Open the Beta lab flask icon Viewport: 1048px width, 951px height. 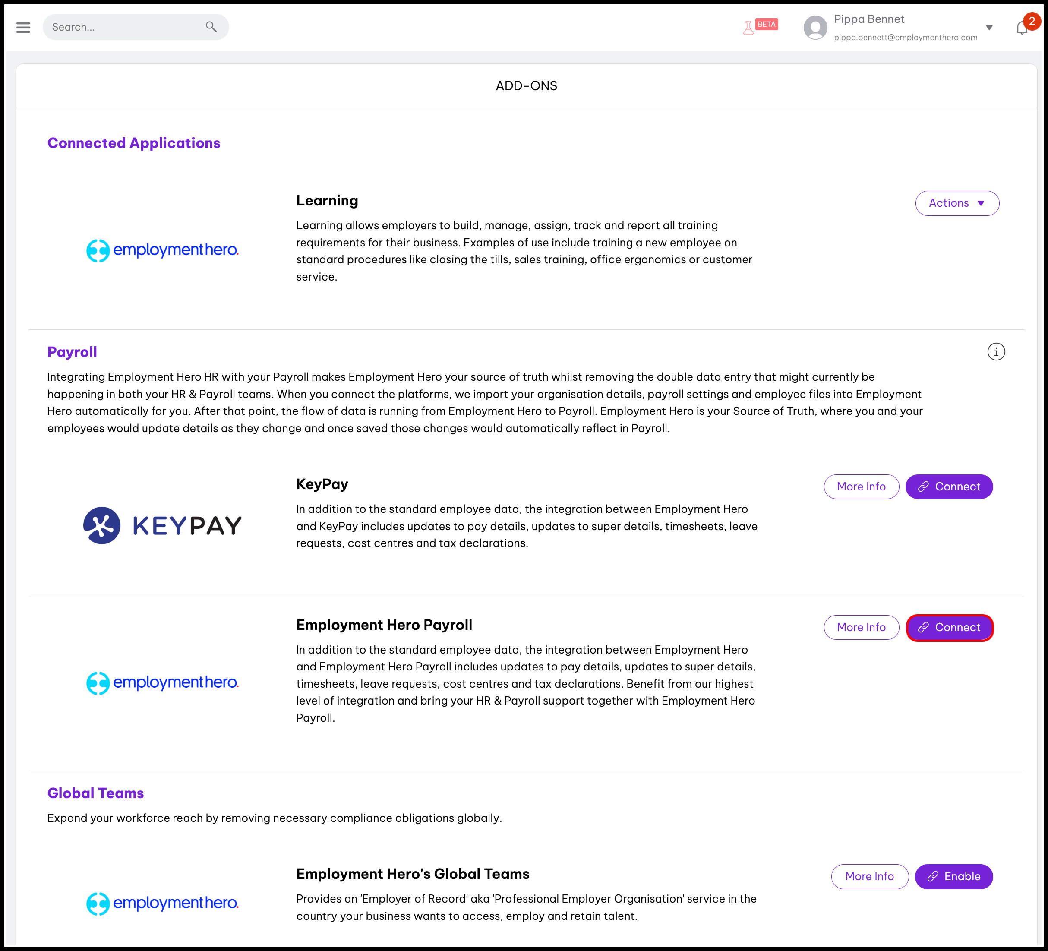point(748,27)
